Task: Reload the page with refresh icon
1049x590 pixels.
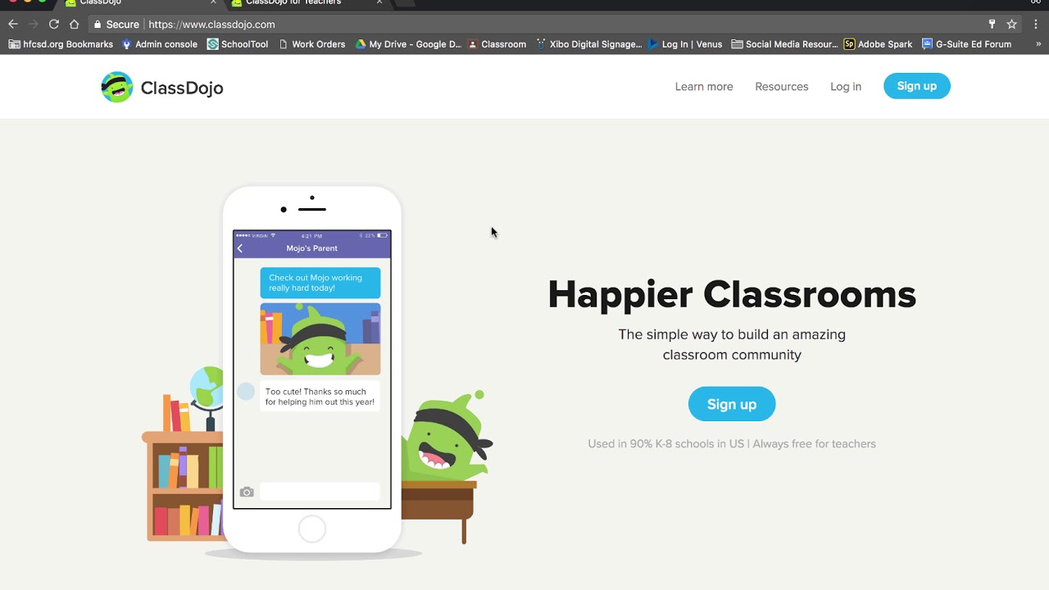Action: tap(54, 25)
